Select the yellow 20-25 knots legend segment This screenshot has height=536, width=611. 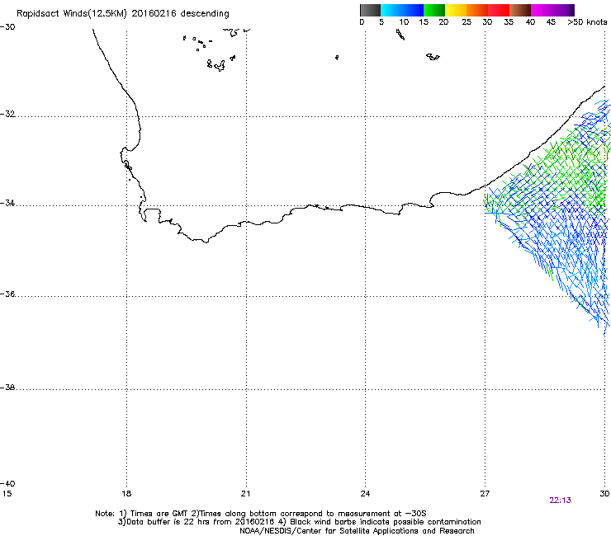(x=456, y=10)
